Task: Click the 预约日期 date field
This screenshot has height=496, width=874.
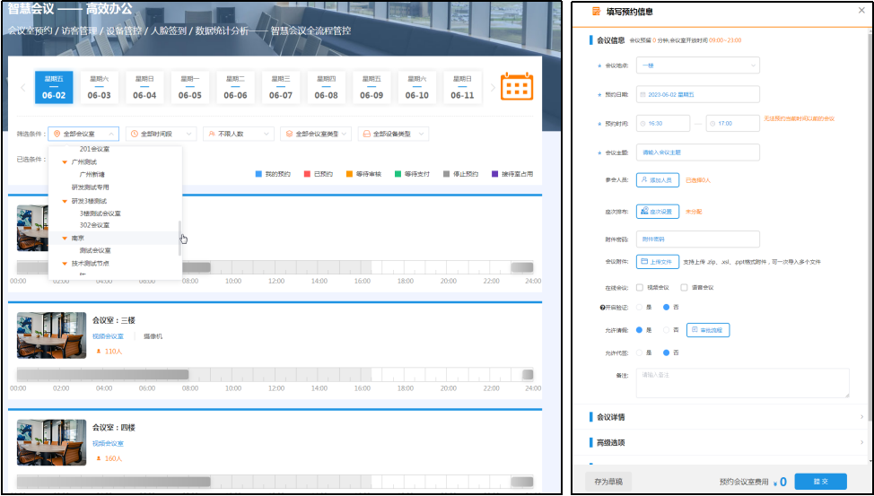Action: click(x=698, y=94)
